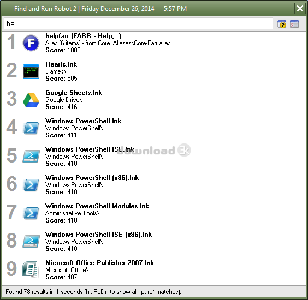
Task: Click inside the search box containing 'he'
Action: click(138, 24)
